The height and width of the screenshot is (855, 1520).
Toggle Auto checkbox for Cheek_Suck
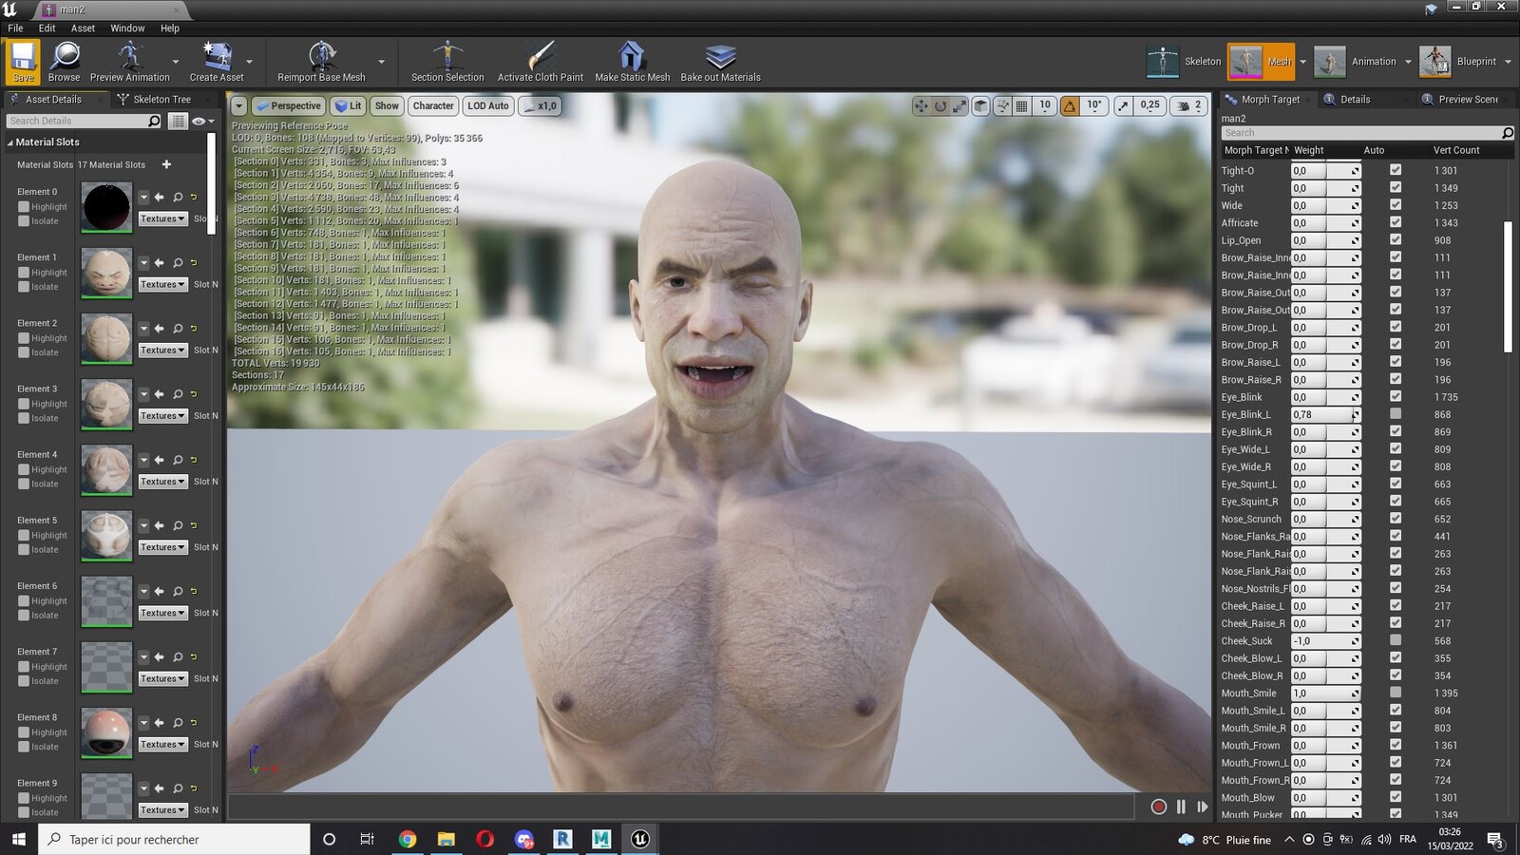point(1396,640)
